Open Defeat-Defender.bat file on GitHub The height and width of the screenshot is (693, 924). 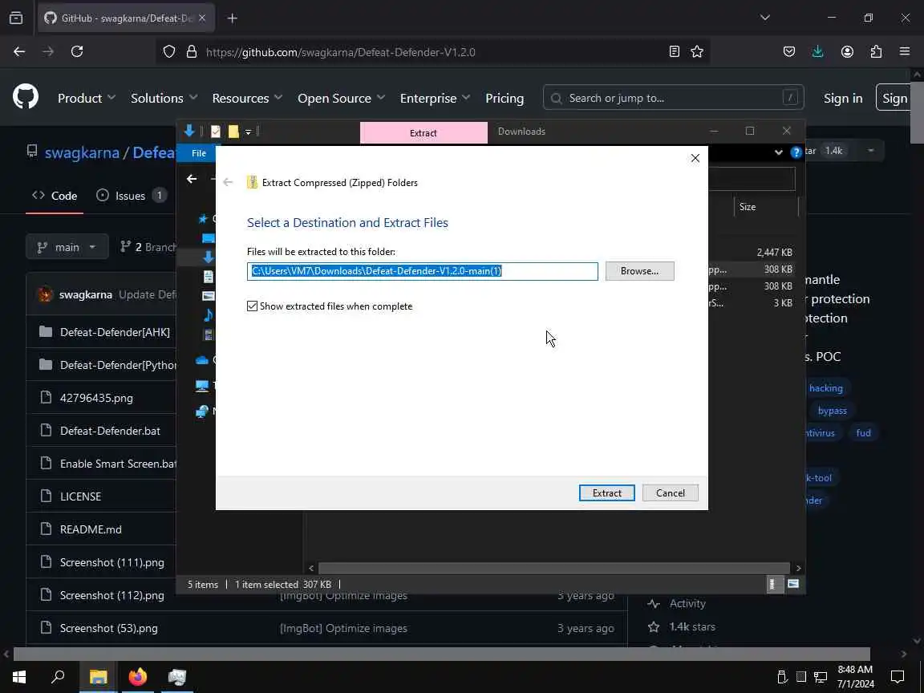[x=110, y=431]
